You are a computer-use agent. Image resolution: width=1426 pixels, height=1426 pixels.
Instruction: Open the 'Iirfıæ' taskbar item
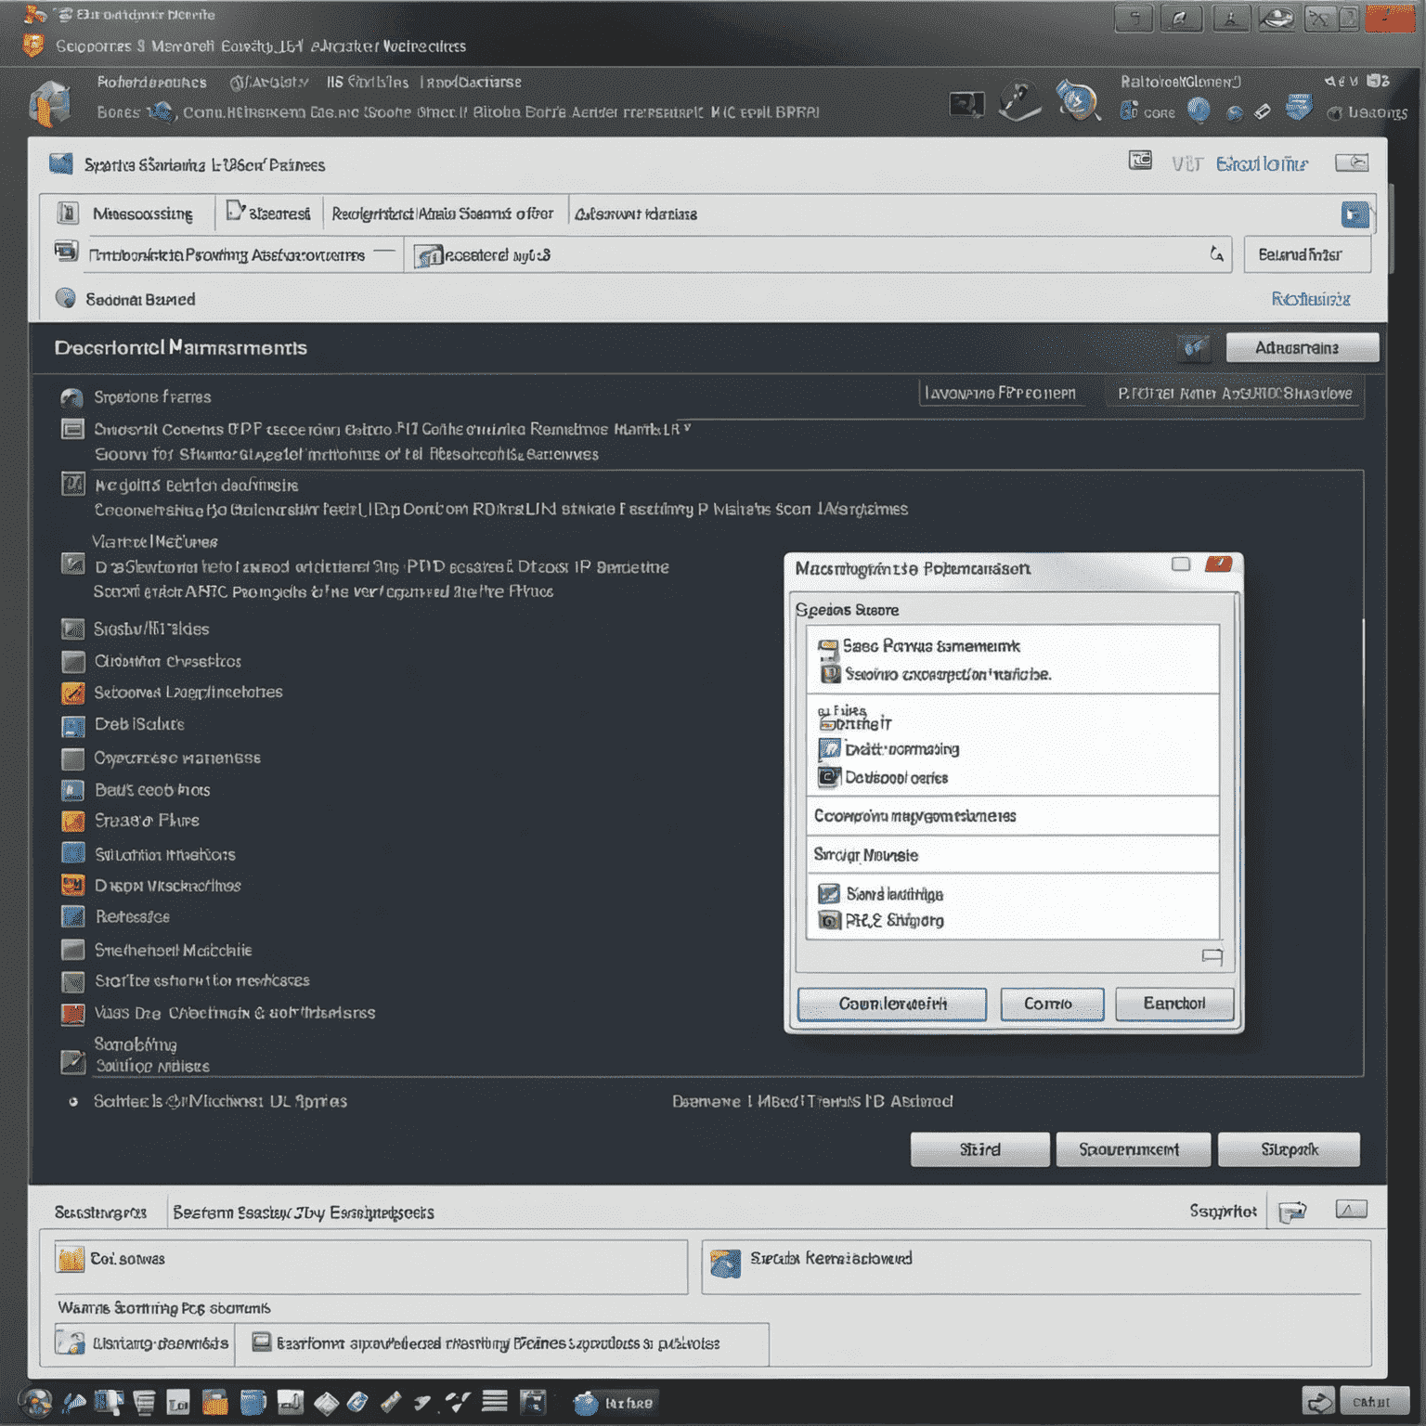615,1403
